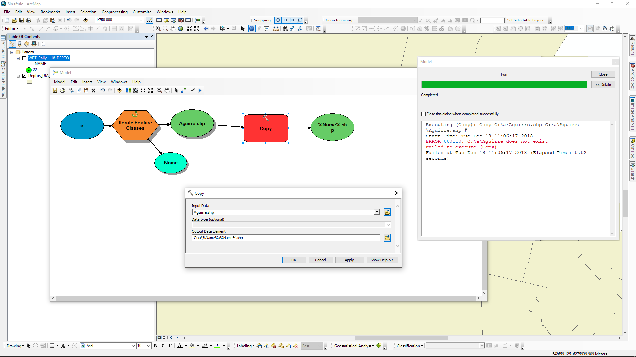Open the Geoprocessing menu in ArcMap
The image size is (636, 357).
click(114, 12)
